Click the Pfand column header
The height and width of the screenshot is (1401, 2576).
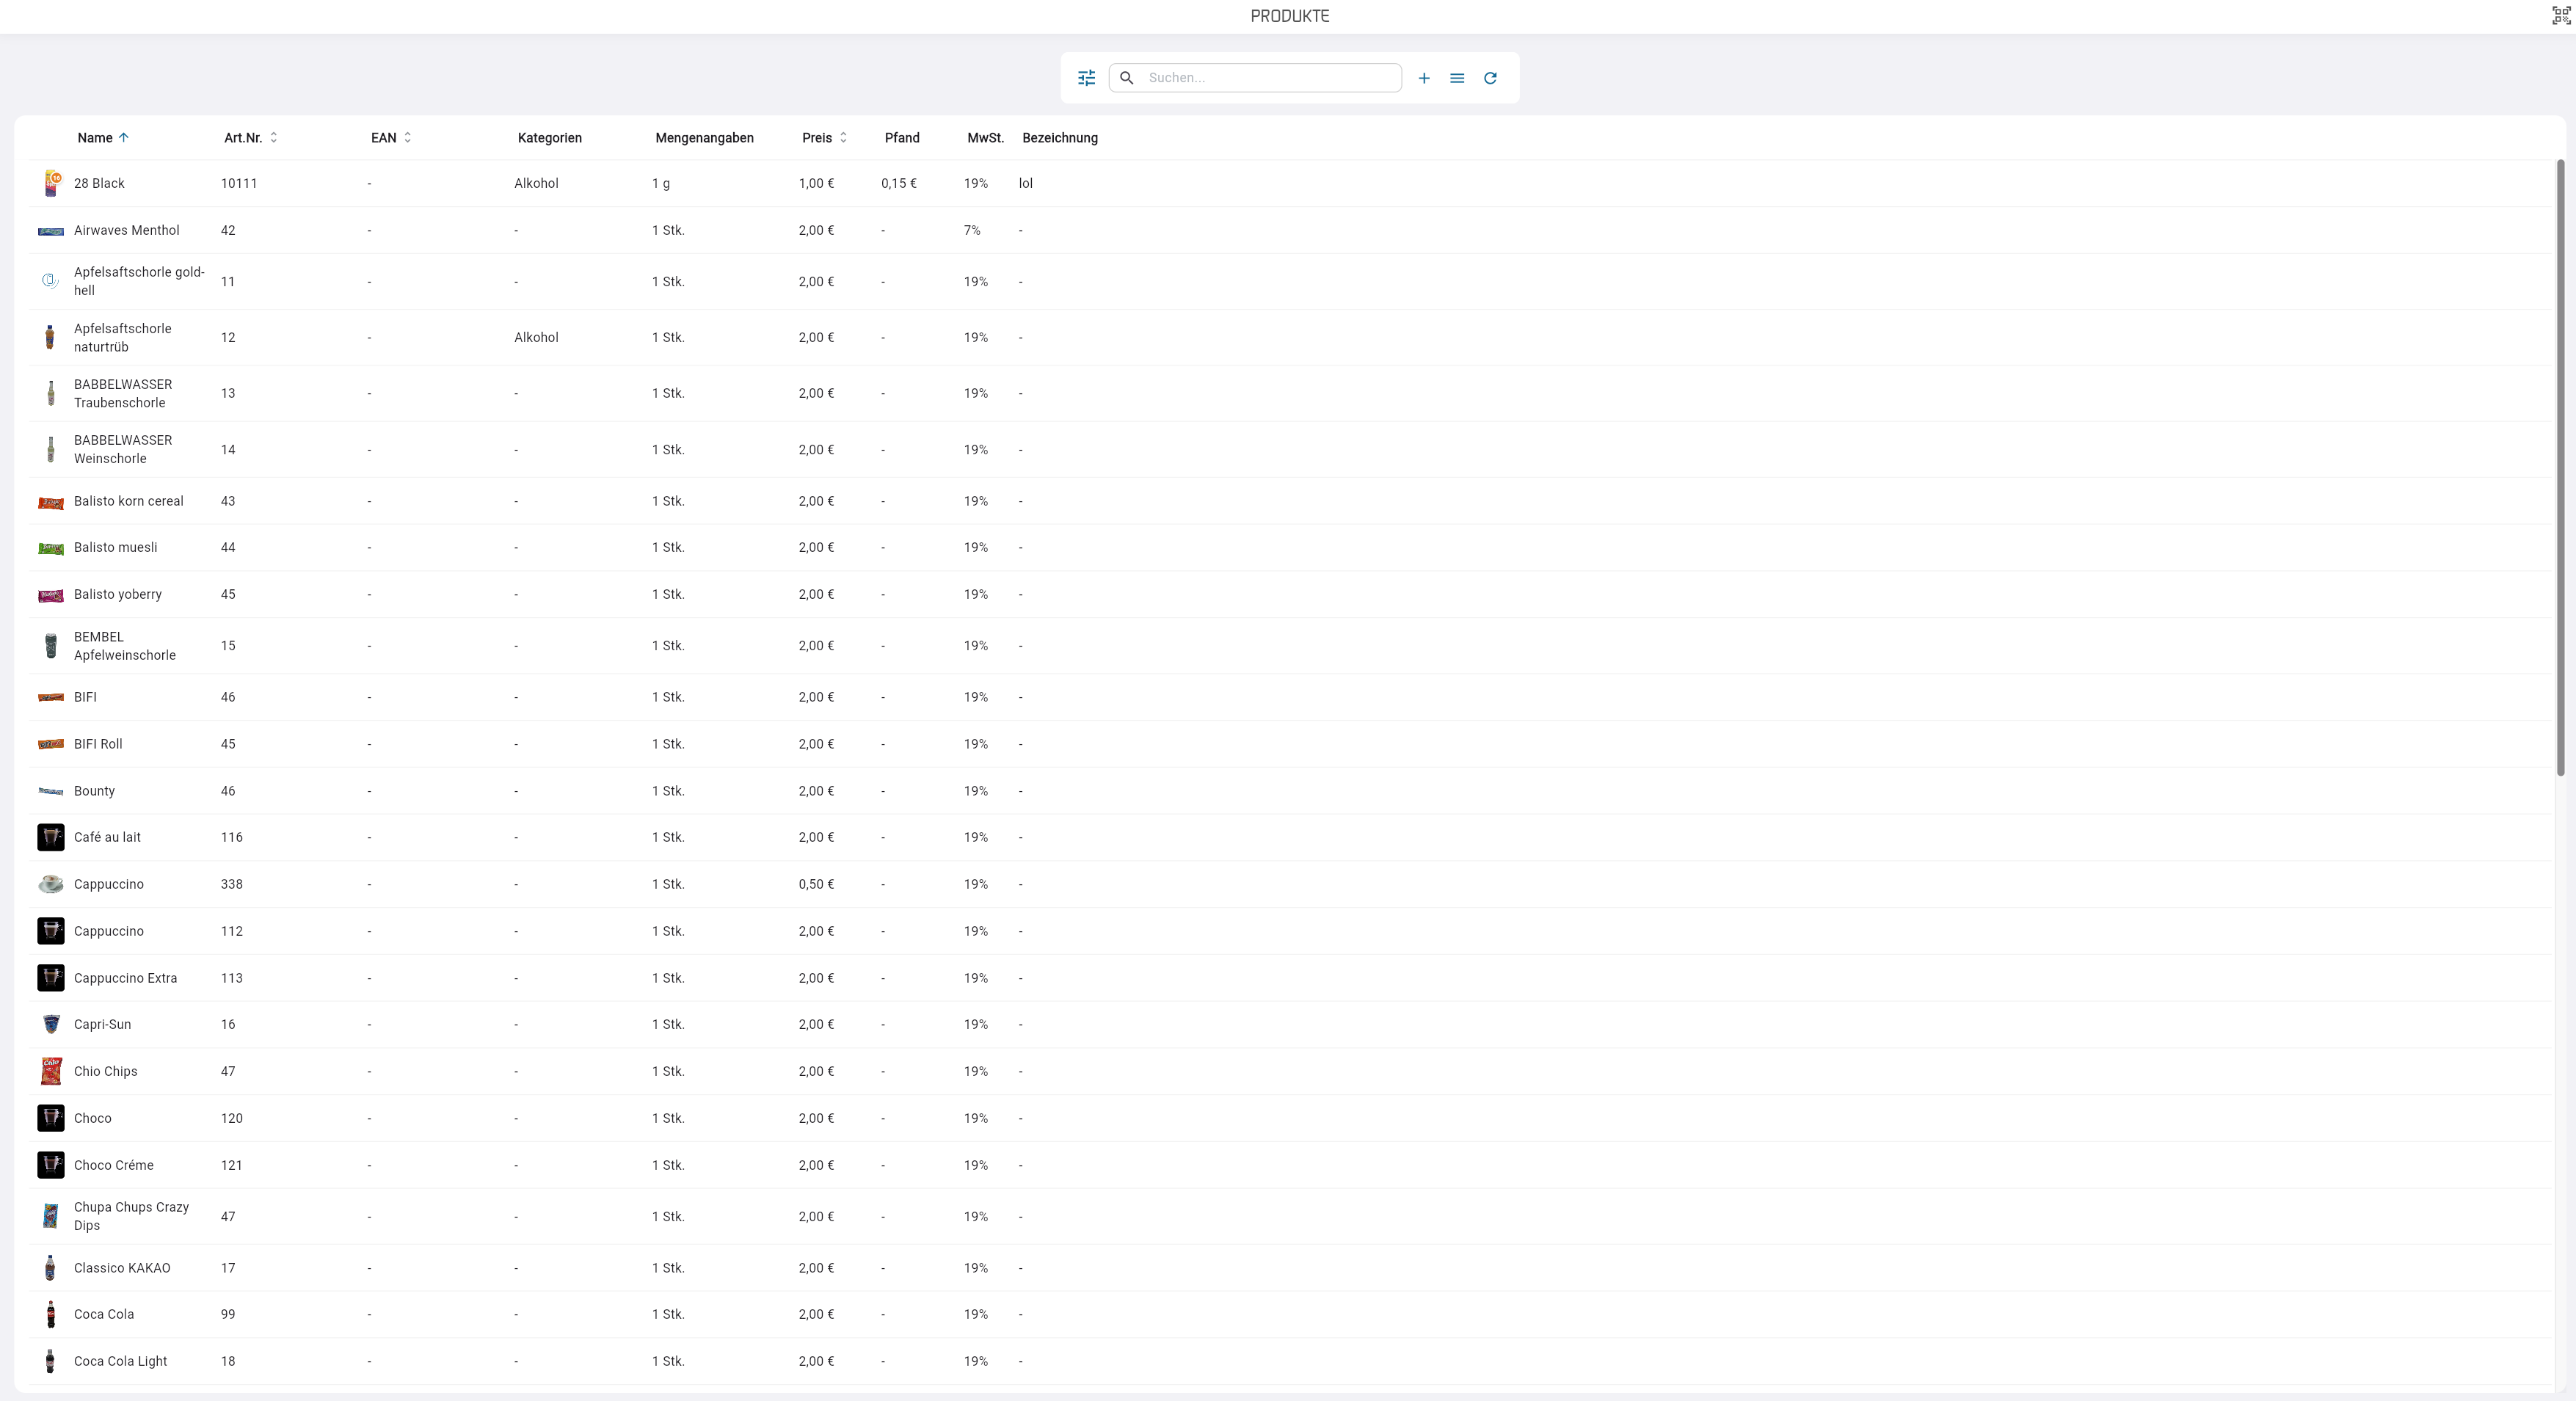coord(901,138)
